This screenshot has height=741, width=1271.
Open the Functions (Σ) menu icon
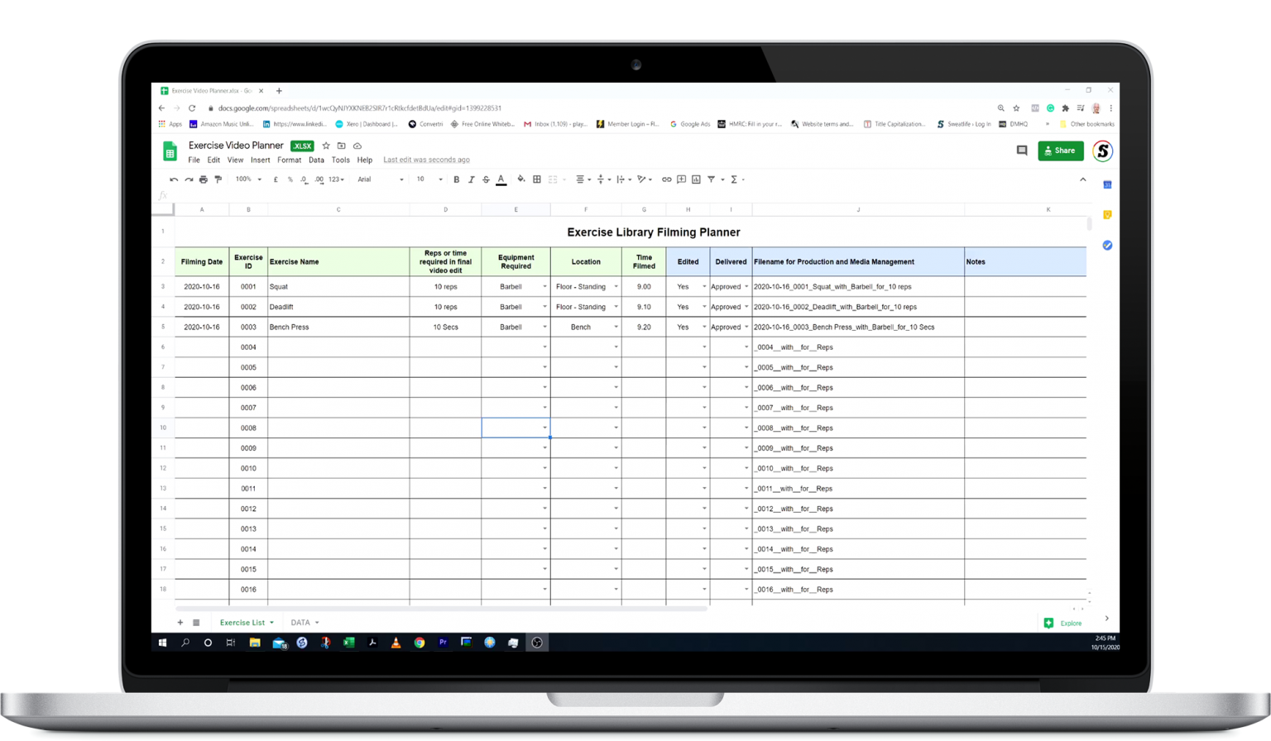click(x=733, y=179)
